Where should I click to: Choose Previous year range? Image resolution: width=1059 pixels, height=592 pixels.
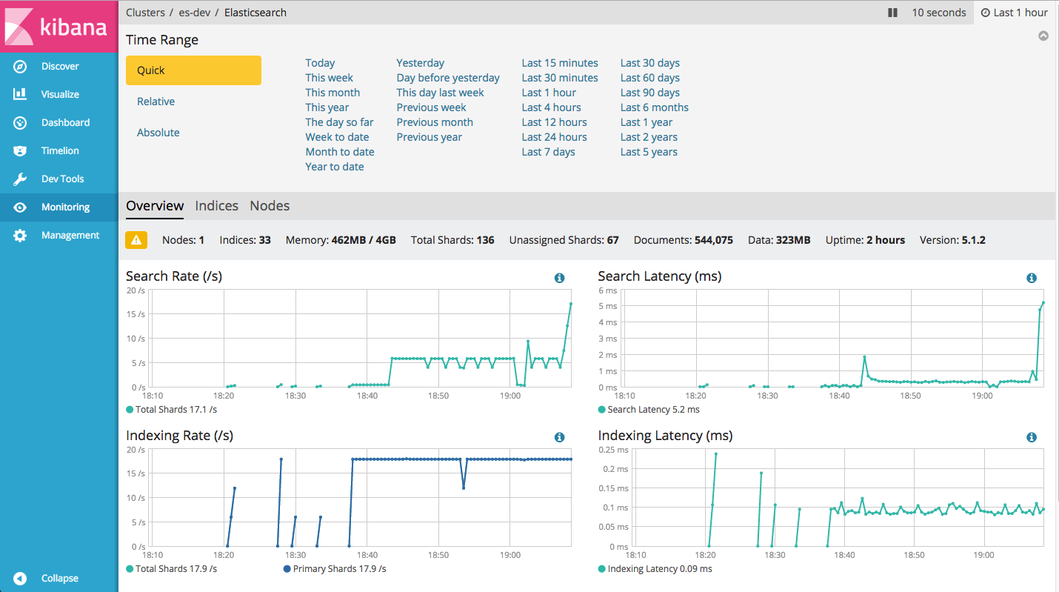point(429,137)
